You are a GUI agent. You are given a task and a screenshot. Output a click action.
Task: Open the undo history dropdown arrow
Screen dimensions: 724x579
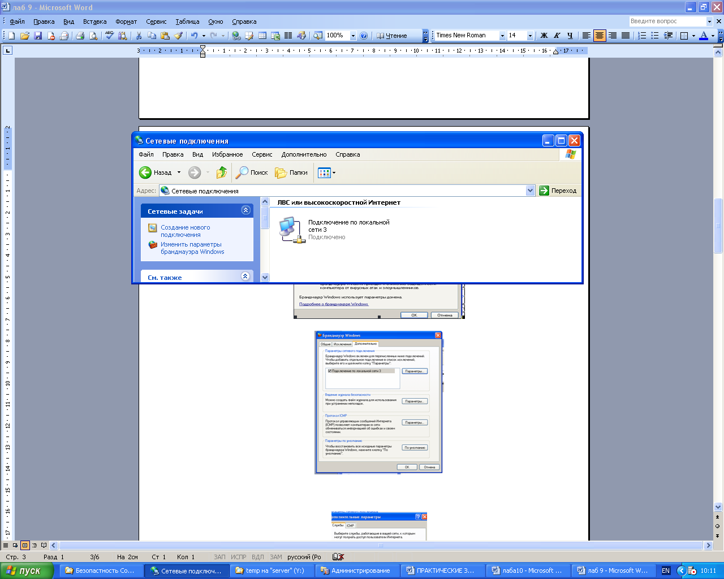pyautogui.click(x=204, y=36)
